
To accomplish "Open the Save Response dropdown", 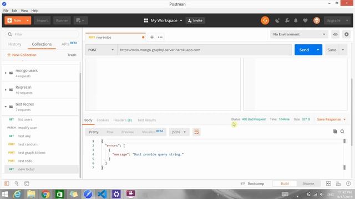I will click(331, 119).
